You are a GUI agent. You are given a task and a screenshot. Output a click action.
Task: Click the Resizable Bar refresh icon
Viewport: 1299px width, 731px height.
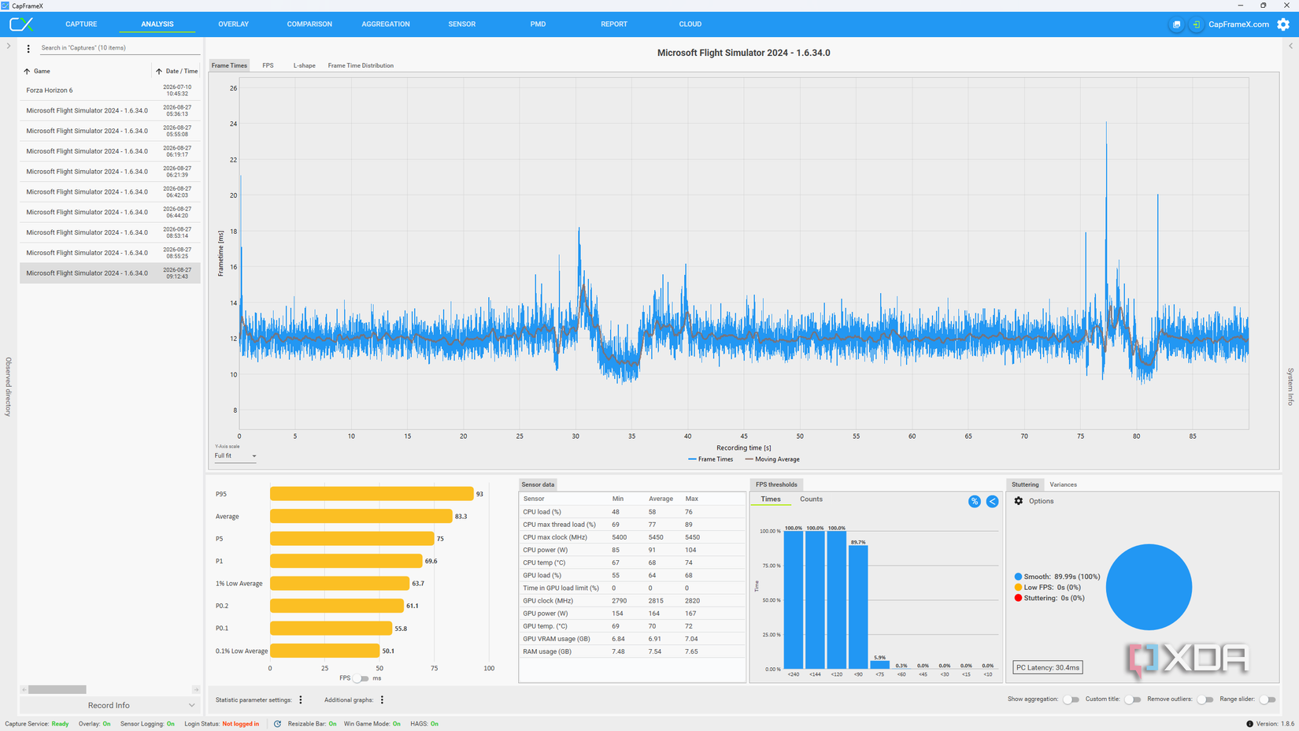click(x=277, y=724)
